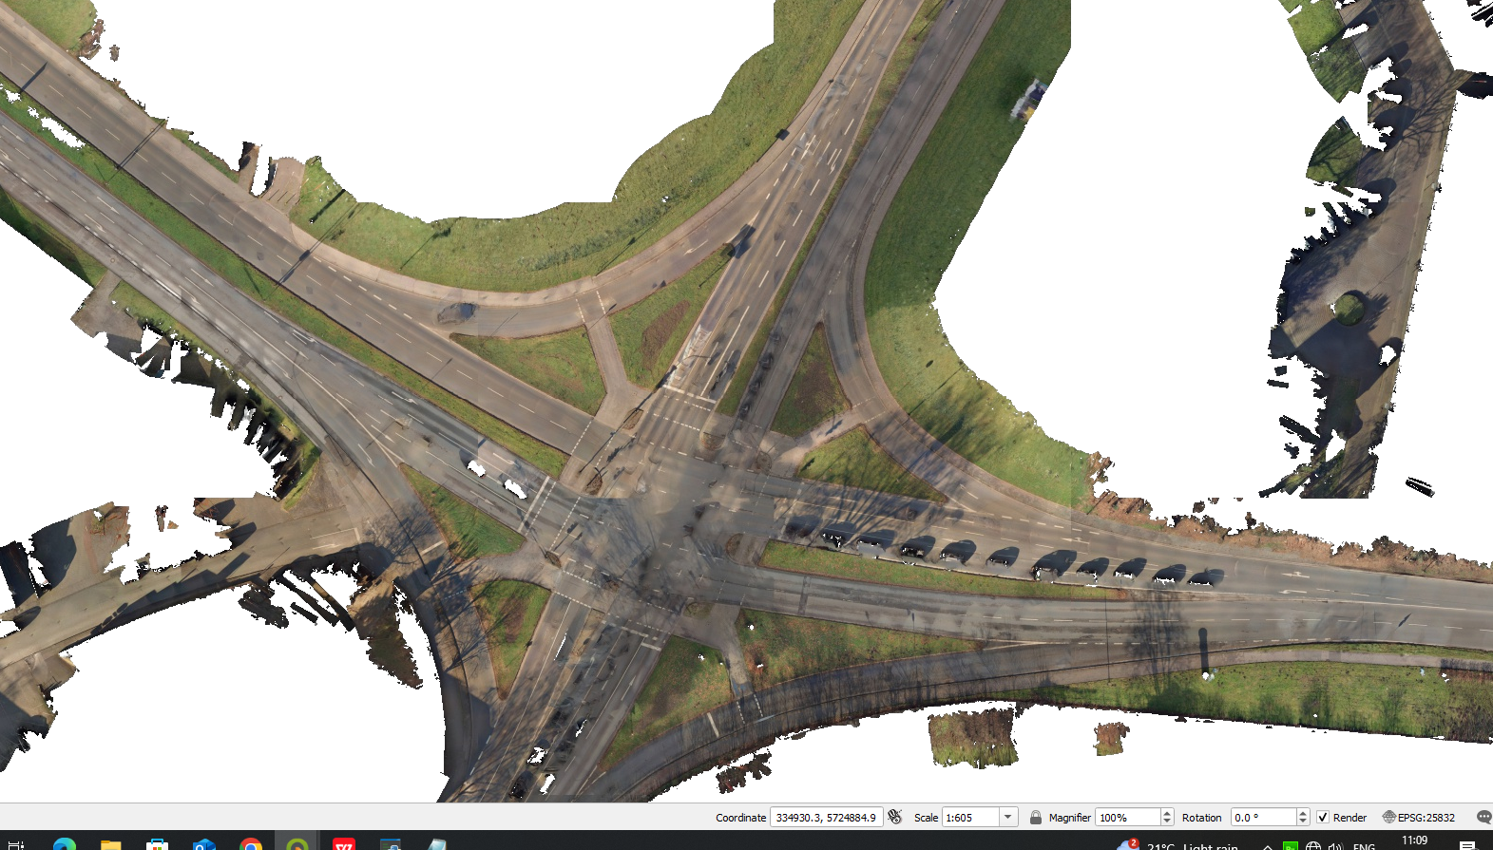Open the weather widget showing 21°C
The image size is (1493, 850).
(1177, 844)
